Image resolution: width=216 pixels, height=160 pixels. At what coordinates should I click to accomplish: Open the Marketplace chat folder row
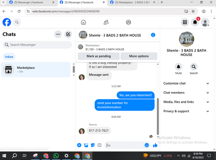pyautogui.click(x=36, y=70)
